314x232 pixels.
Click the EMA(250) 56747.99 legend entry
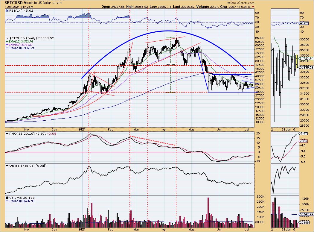coord(20,201)
